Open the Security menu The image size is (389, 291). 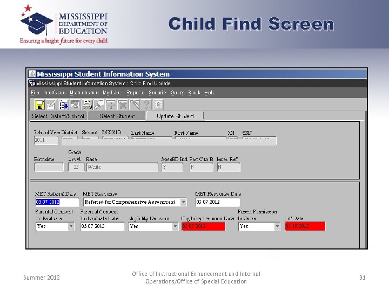pyautogui.click(x=157, y=93)
